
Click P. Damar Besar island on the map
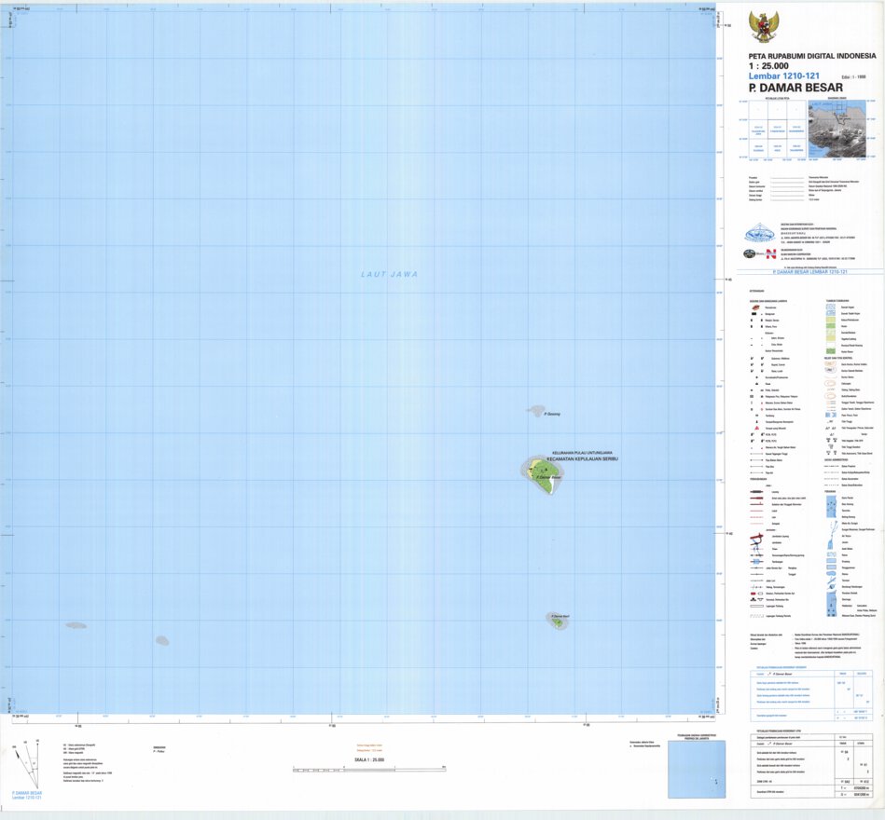pyautogui.click(x=541, y=475)
